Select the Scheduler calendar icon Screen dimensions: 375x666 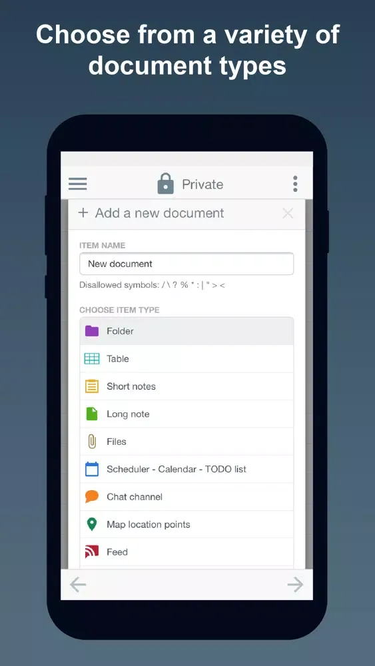pos(92,469)
